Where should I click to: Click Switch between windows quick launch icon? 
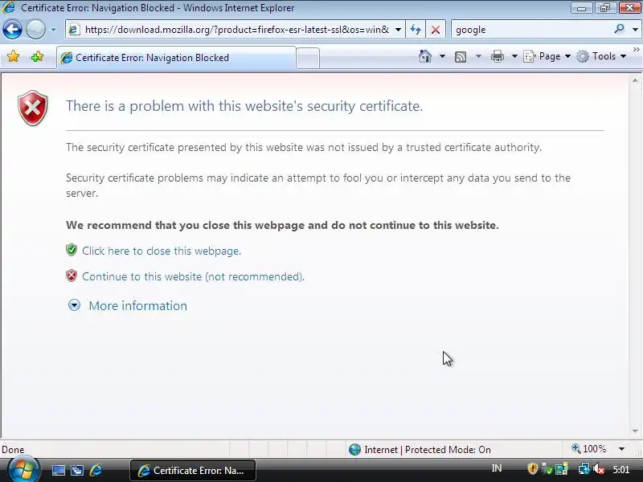76,470
